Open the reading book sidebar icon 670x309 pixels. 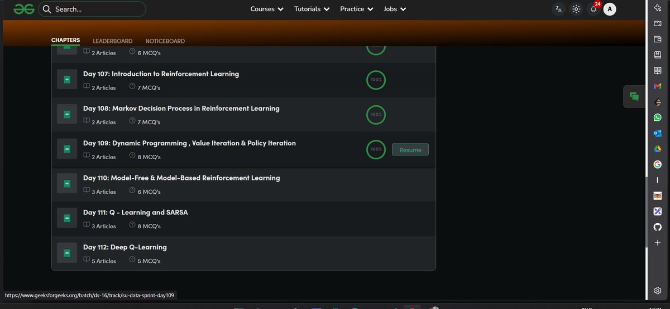click(658, 71)
